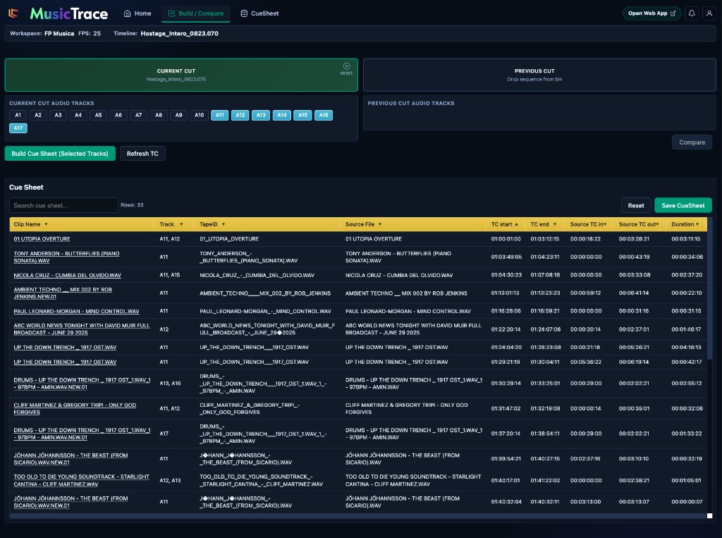Open the Track column filter dropdown
Screen dimensions: 722x538
(x=181, y=224)
